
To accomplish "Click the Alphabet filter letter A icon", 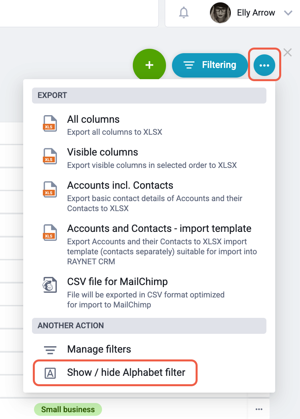I will pyautogui.click(x=50, y=373).
